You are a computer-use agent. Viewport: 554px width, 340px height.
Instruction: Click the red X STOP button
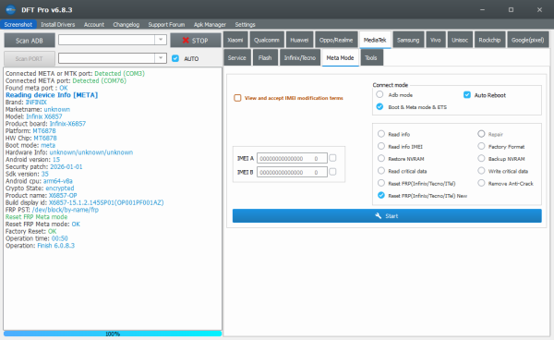point(196,41)
